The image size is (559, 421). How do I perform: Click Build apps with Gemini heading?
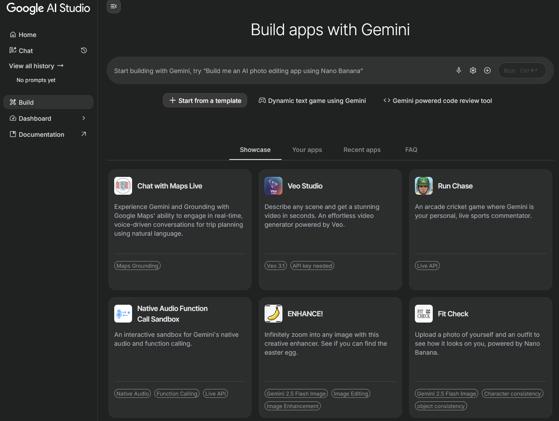[x=330, y=30]
